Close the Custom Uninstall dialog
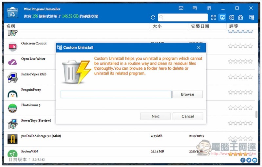Screen dimensions: 262x167 [198, 48]
